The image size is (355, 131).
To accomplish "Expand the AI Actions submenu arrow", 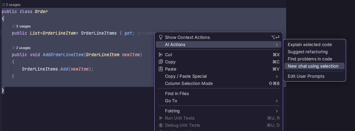I will pyautogui.click(x=277, y=44).
